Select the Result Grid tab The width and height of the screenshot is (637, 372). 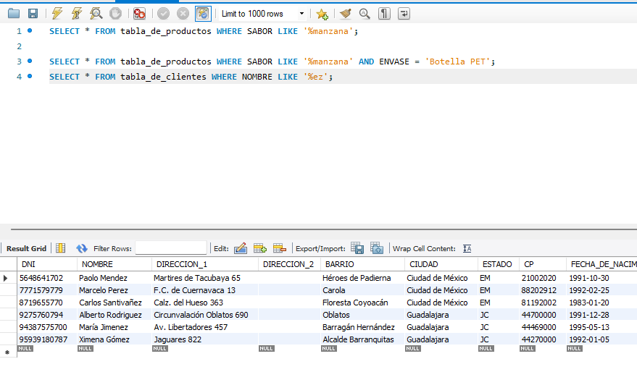point(26,248)
